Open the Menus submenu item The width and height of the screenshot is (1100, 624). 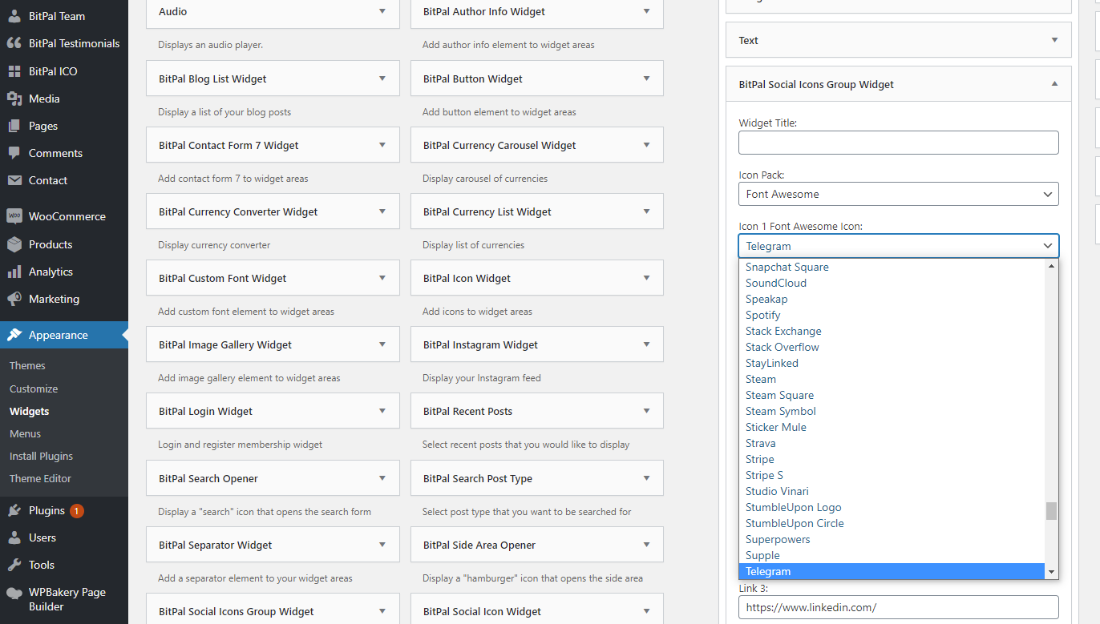point(25,433)
